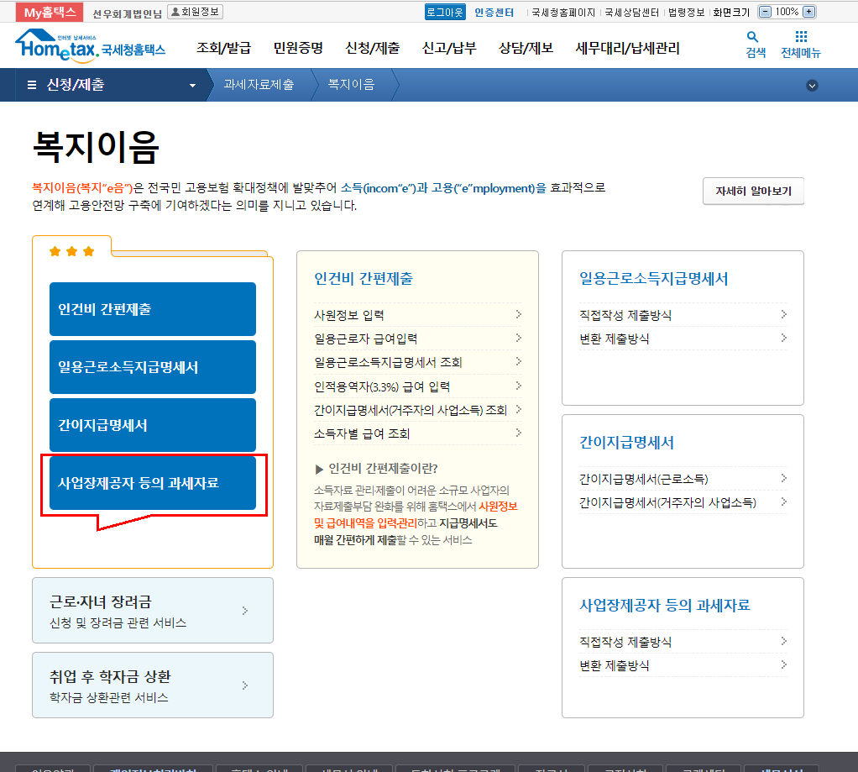
Task: Open the 신고/납부 main menu
Action: (x=448, y=48)
